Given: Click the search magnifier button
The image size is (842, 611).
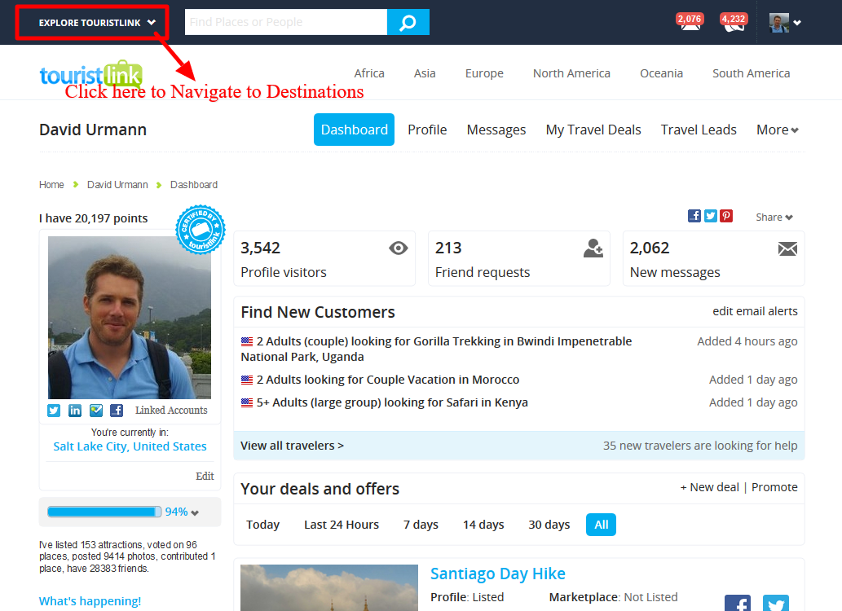Looking at the screenshot, I should (x=408, y=22).
